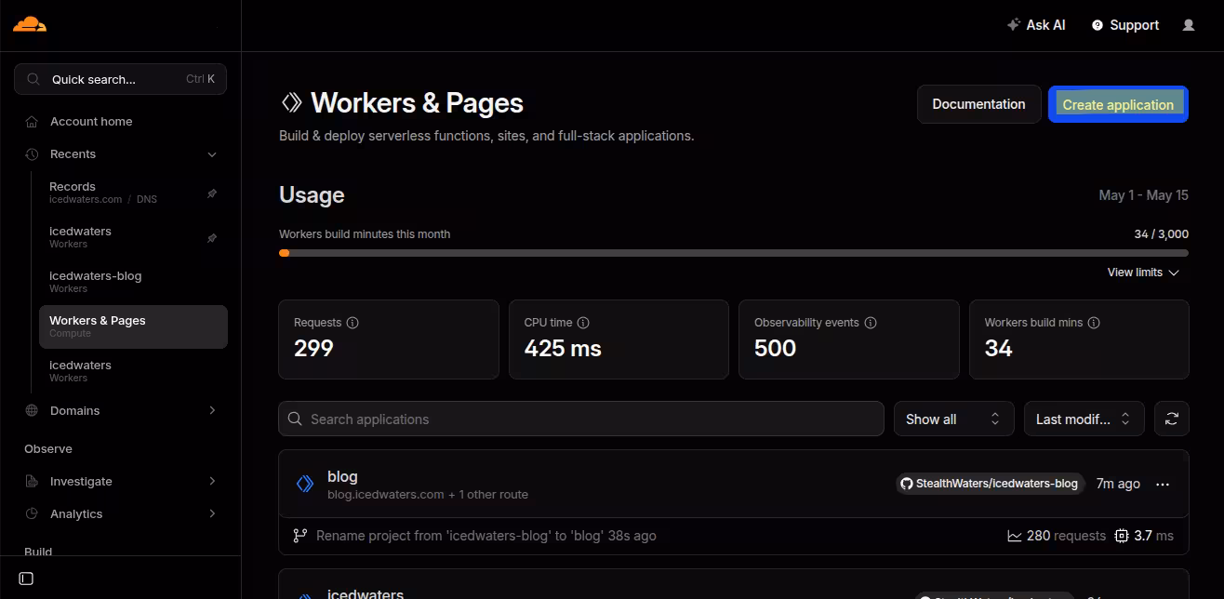Expand the Domains section

pos(212,411)
